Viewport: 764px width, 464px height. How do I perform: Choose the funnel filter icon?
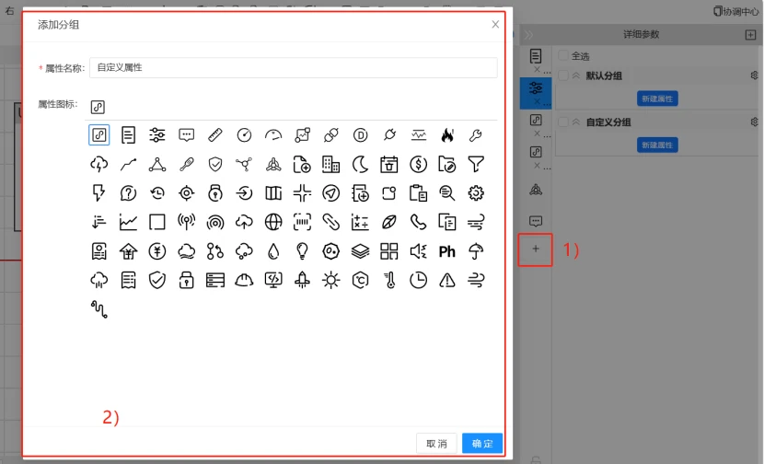pyautogui.click(x=476, y=164)
